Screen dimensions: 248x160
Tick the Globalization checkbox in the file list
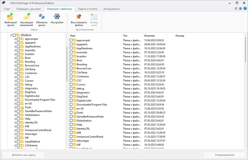(71, 120)
